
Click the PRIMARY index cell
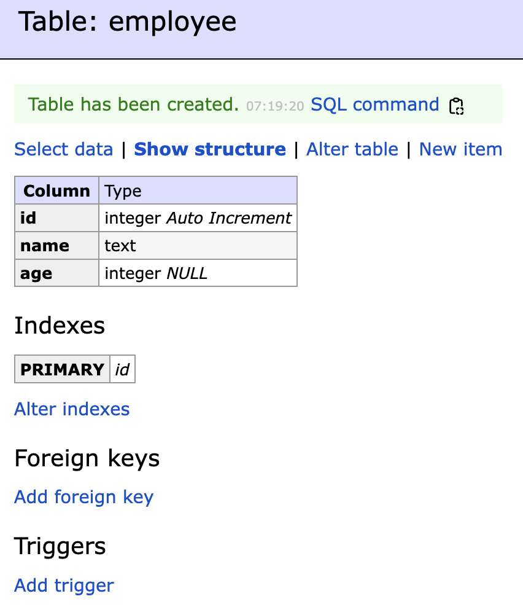(x=63, y=369)
